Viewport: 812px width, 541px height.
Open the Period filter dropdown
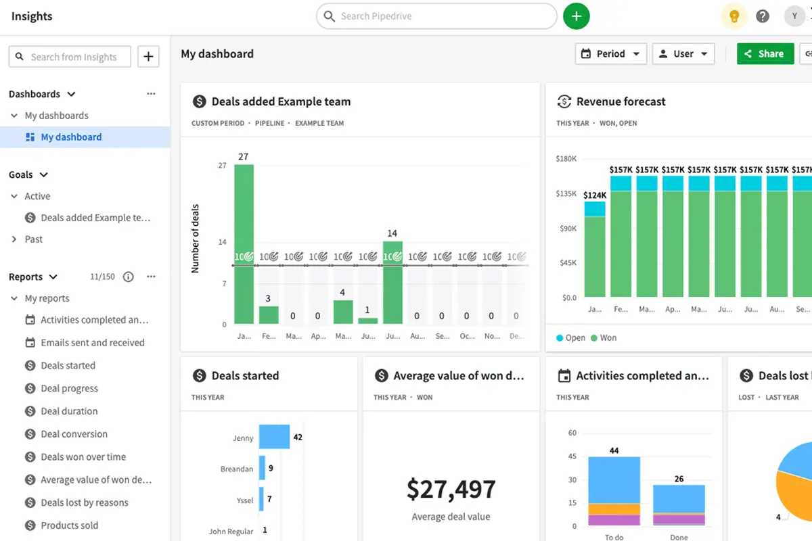[x=611, y=54]
